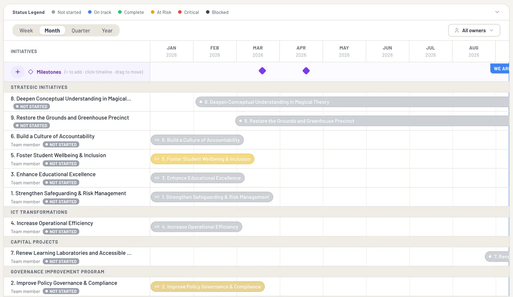Screen dimensions: 513x297
Task: Click the blue WE ARE today marker
Action: tap(500, 69)
